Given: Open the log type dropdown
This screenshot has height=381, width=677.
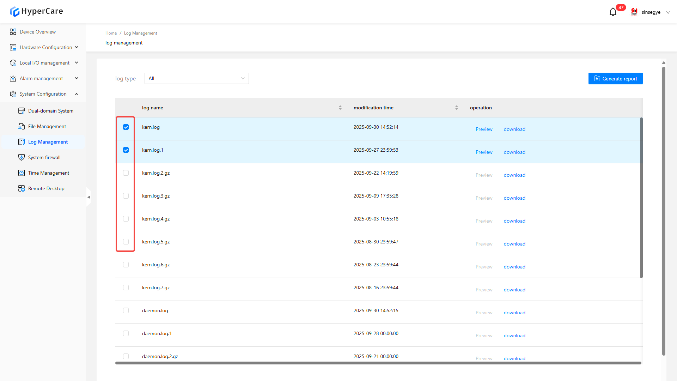Looking at the screenshot, I should [196, 78].
